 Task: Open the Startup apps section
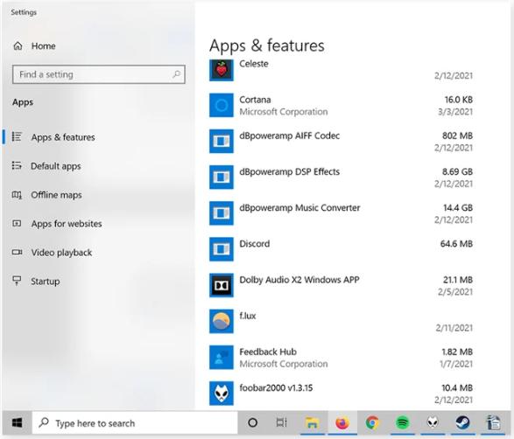(x=46, y=282)
